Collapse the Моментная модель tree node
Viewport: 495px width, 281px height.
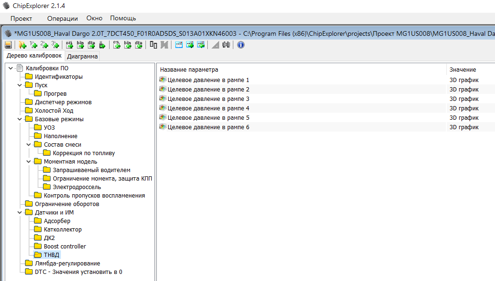(x=29, y=162)
